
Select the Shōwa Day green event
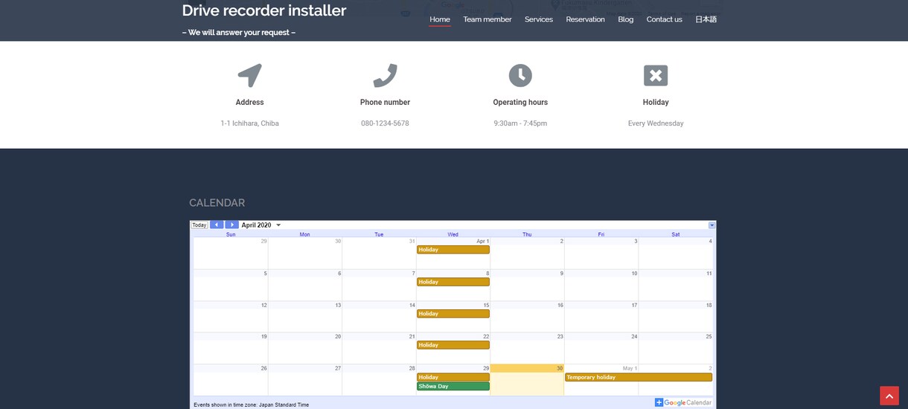[x=453, y=386]
